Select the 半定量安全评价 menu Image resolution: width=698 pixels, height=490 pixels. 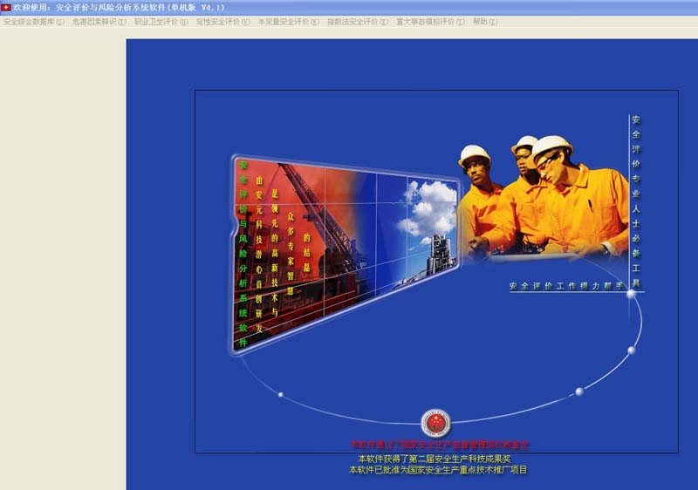[288, 21]
